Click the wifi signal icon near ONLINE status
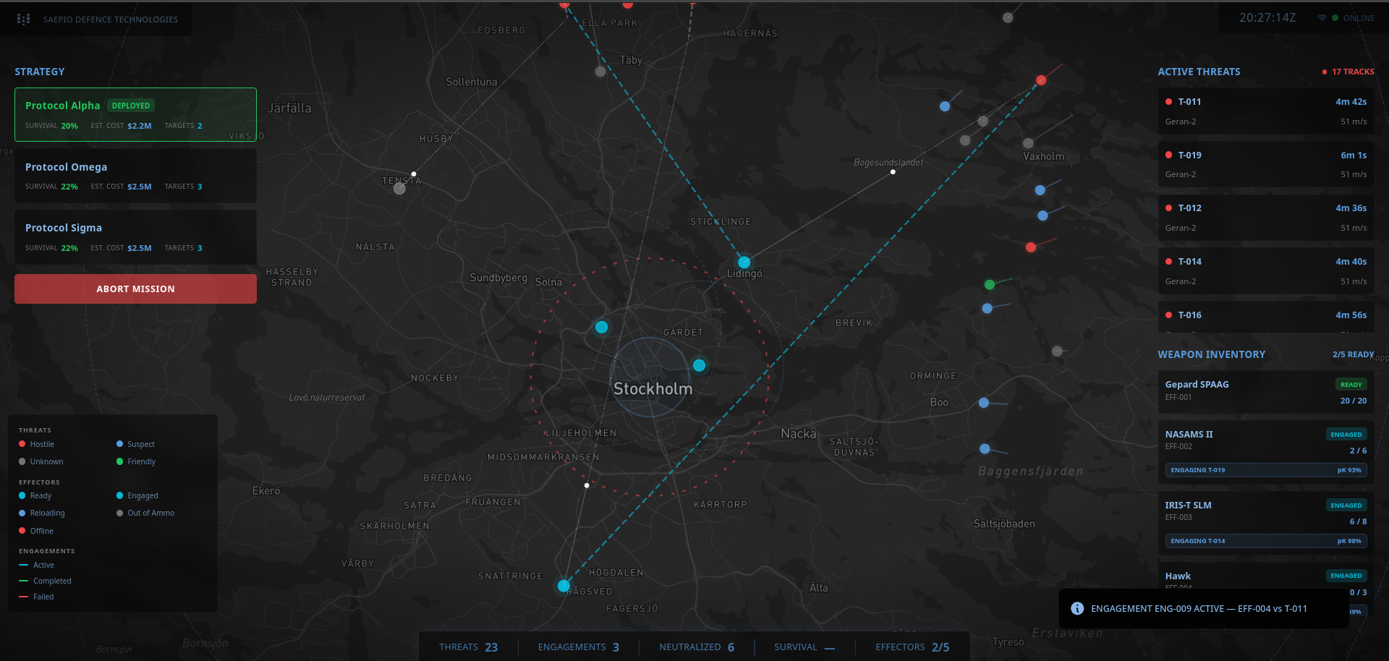This screenshot has width=1389, height=661. [x=1322, y=17]
